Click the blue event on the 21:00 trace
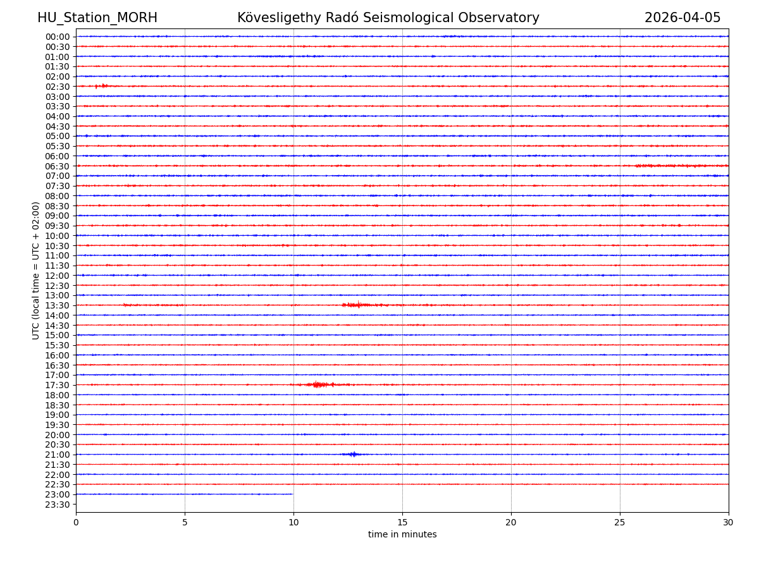The width and height of the screenshot is (759, 569). pyautogui.click(x=353, y=454)
